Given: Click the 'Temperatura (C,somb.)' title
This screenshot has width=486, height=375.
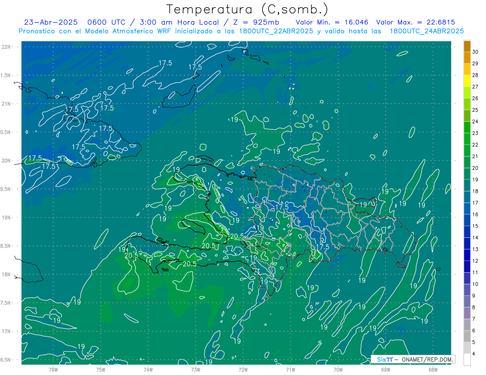Looking at the screenshot, I should pyautogui.click(x=247, y=9).
